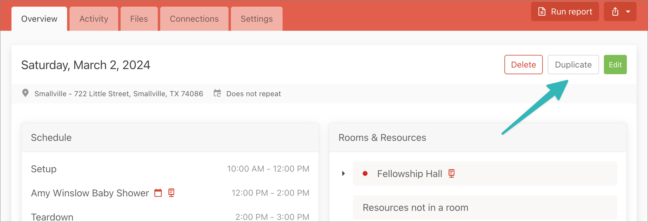
Task: Click the Saturday, March 2, 2024 heading
Action: [x=86, y=65]
